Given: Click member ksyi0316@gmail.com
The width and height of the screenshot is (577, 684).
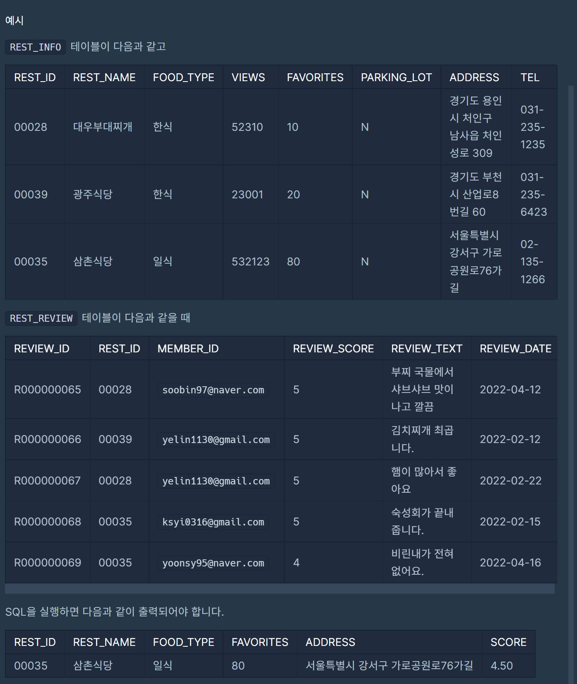Looking at the screenshot, I should click(x=213, y=522).
